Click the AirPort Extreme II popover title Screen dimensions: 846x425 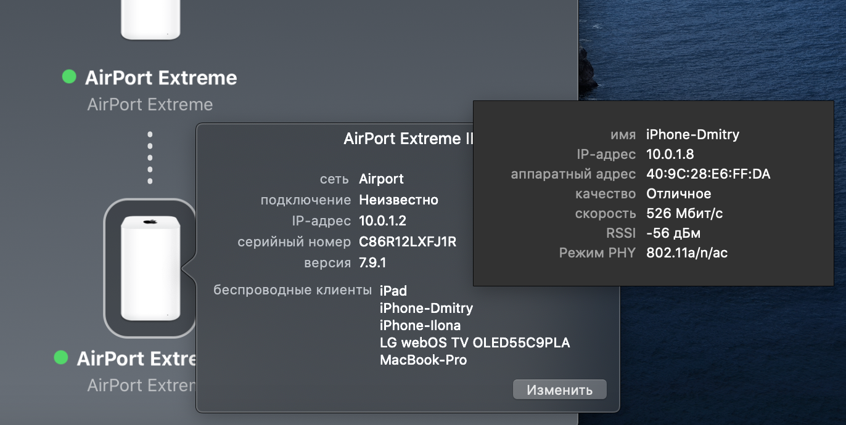[x=408, y=139]
